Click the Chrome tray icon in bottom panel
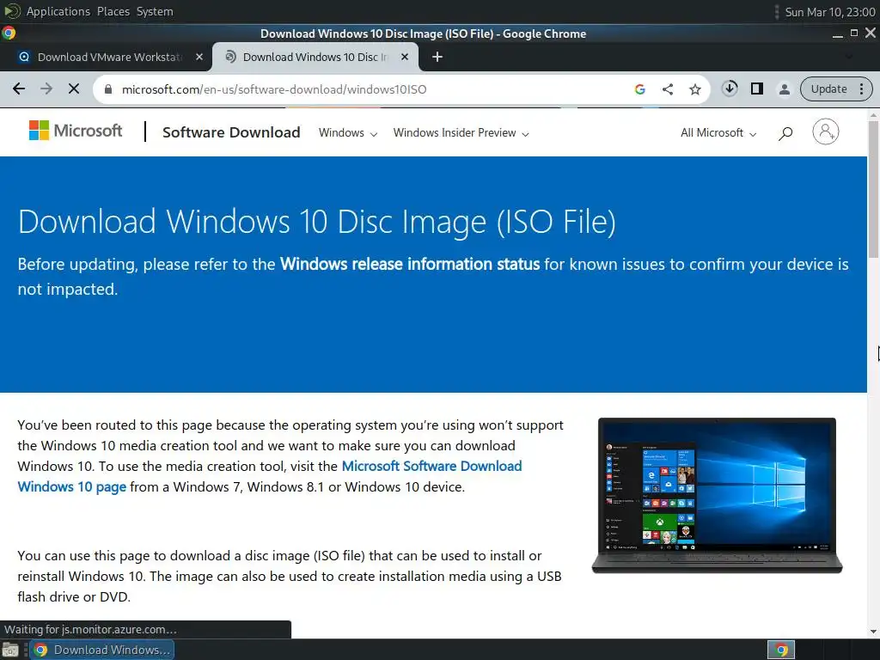Viewport: 880px width, 660px height. pyautogui.click(x=781, y=650)
